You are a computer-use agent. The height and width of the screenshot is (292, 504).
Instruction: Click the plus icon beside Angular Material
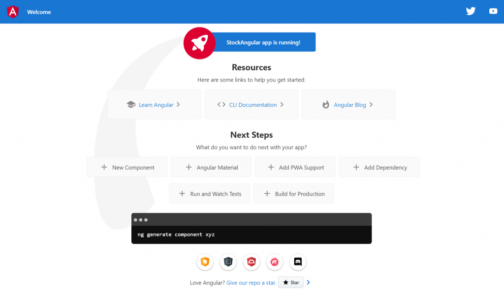[x=189, y=167]
